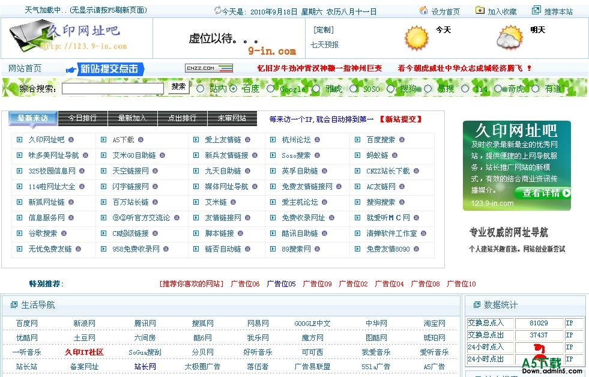Switch to the 未审网站 tab
The width and height of the screenshot is (589, 377).
[232, 118]
